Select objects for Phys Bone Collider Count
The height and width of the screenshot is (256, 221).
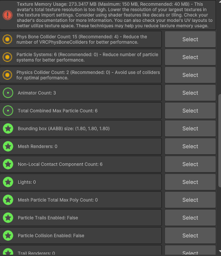190,39
